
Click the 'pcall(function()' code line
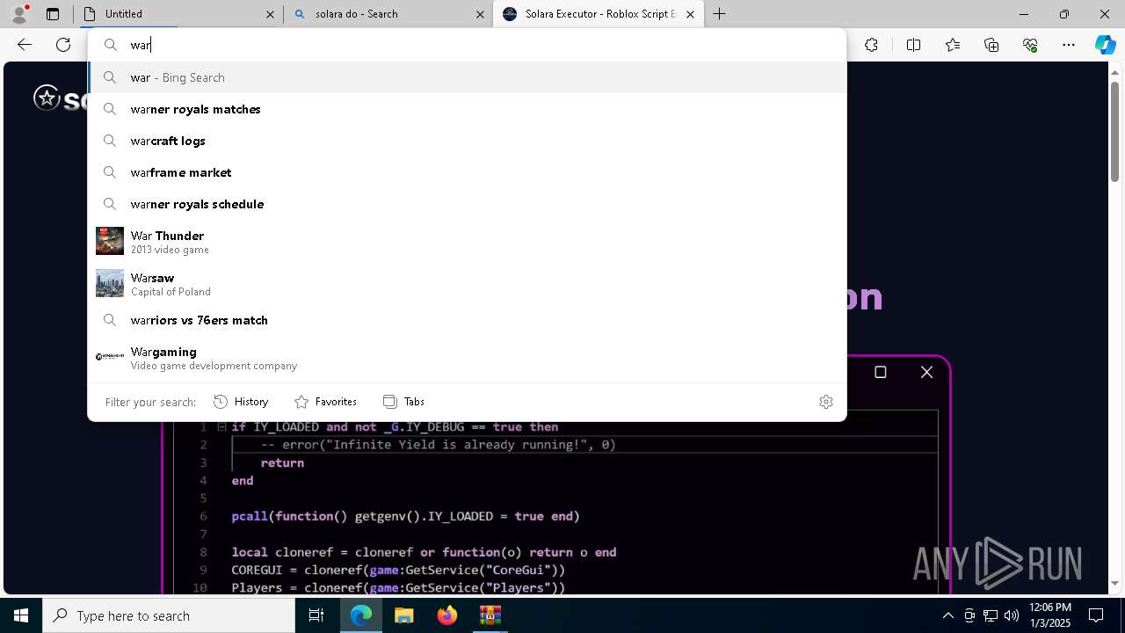(405, 516)
